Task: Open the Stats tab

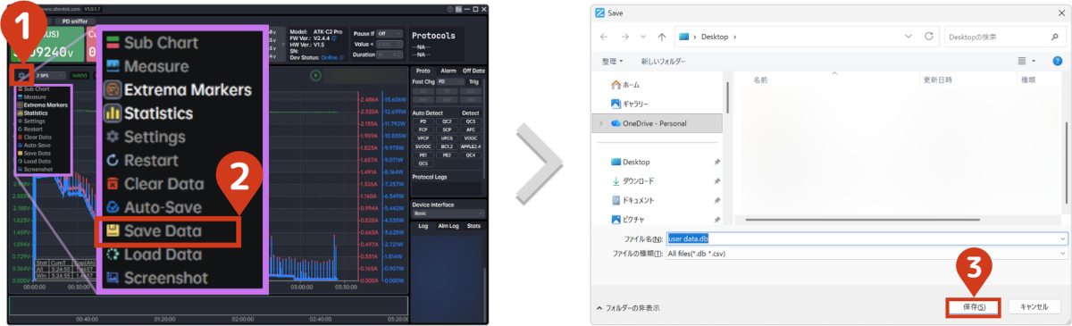Action: 473,226
